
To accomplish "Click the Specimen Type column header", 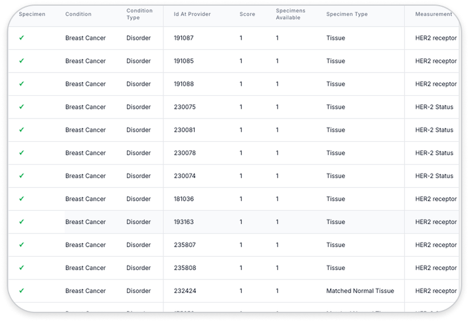I will 347,14.
